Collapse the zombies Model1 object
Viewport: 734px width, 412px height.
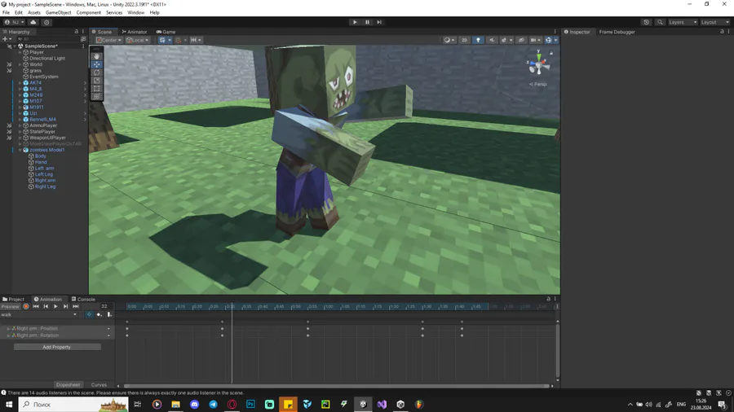pos(20,150)
